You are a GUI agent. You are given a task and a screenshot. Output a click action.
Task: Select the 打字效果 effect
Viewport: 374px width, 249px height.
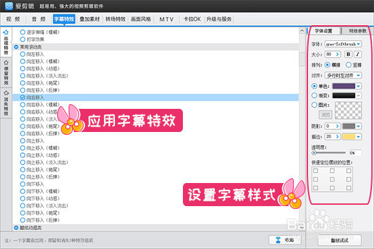point(32,39)
